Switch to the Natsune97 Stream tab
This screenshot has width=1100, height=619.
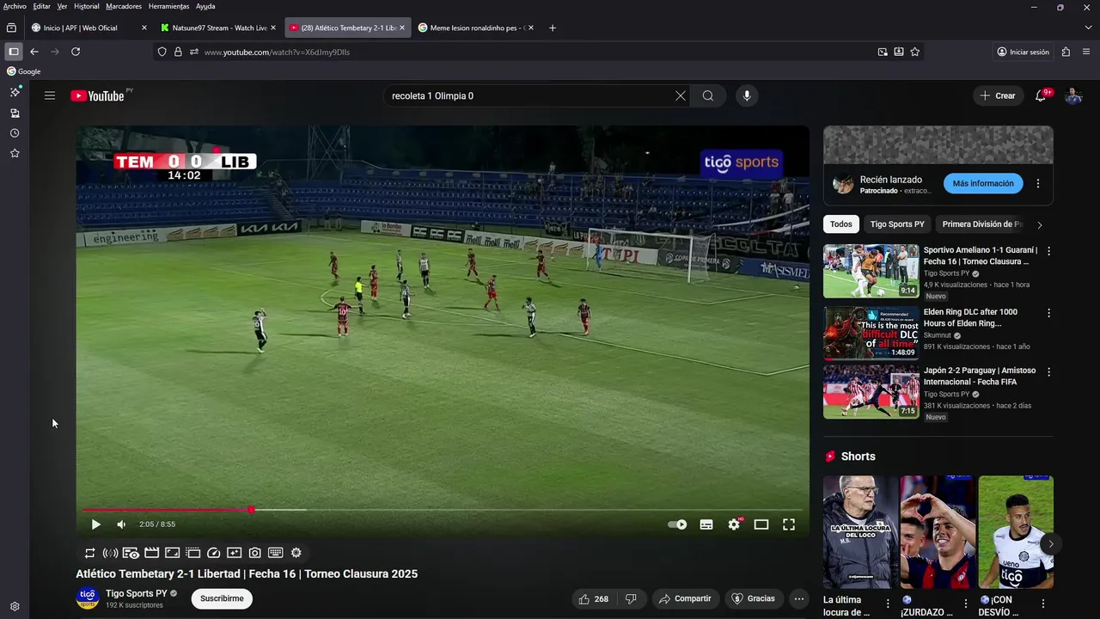click(x=218, y=28)
